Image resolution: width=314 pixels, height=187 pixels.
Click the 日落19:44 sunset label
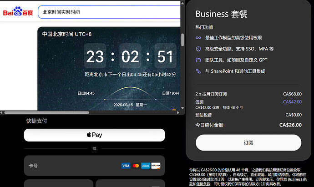point(170,93)
